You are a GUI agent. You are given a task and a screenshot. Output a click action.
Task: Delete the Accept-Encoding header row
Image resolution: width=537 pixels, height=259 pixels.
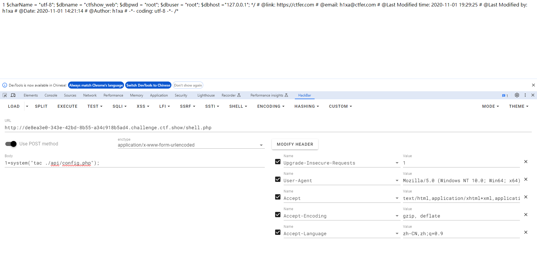click(x=526, y=215)
